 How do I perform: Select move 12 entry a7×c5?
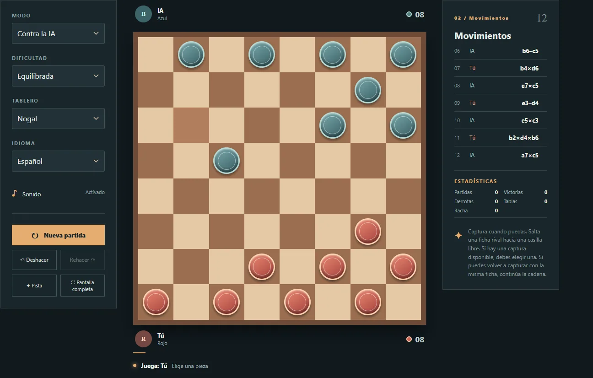(501, 155)
